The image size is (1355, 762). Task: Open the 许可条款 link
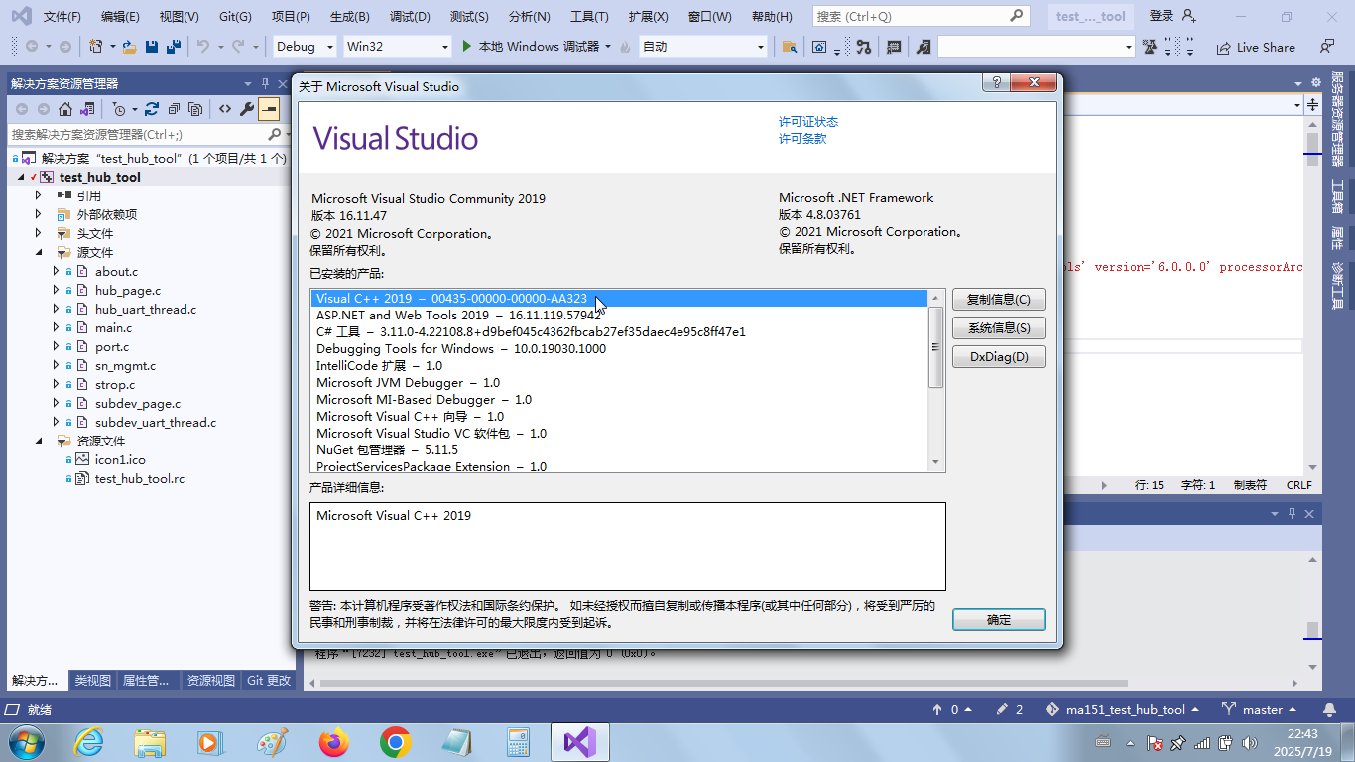coord(802,138)
